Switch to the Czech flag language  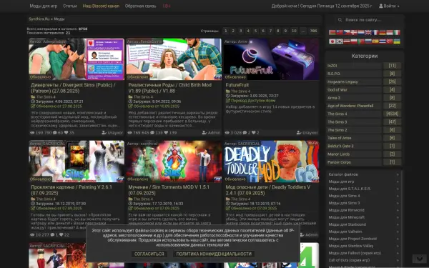pyautogui.click(x=347, y=32)
